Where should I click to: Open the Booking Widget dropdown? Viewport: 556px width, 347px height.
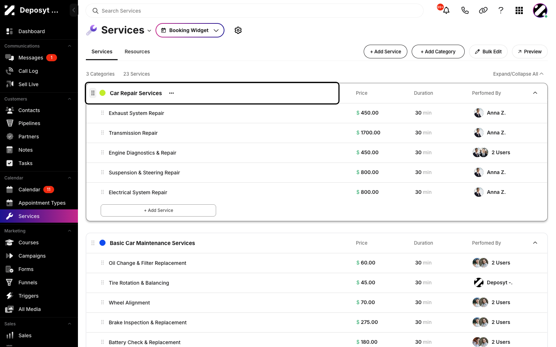190,30
